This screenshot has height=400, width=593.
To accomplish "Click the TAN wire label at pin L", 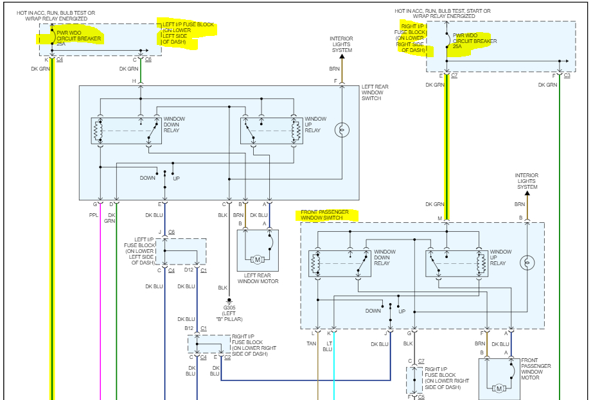I will [x=311, y=343].
